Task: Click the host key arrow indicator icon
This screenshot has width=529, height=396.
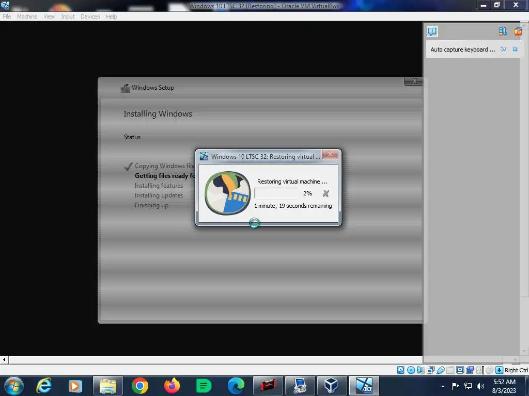Action: coord(500,370)
